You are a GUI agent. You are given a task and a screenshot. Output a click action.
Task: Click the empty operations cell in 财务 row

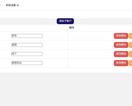91,36
